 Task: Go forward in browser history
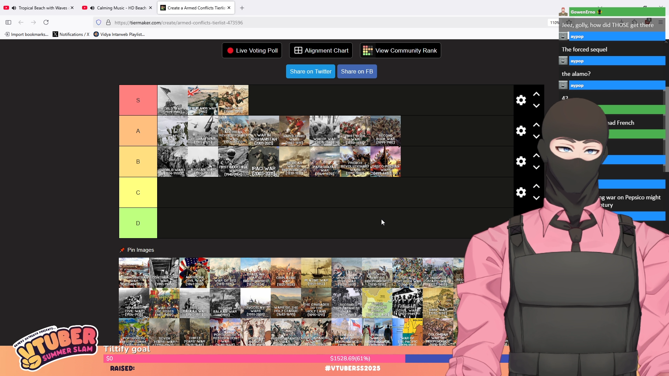tap(33, 22)
